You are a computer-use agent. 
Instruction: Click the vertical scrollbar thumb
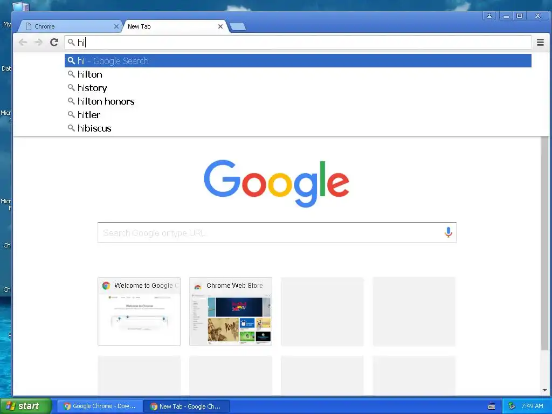[x=544, y=243]
